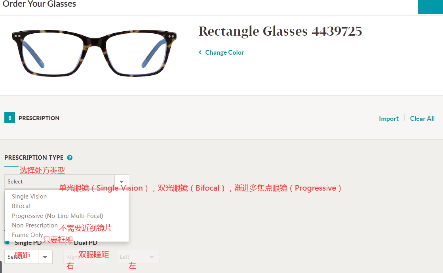Image resolution: width=443 pixels, height=273 pixels.
Task: Select the Frame Only option
Action: (27, 235)
